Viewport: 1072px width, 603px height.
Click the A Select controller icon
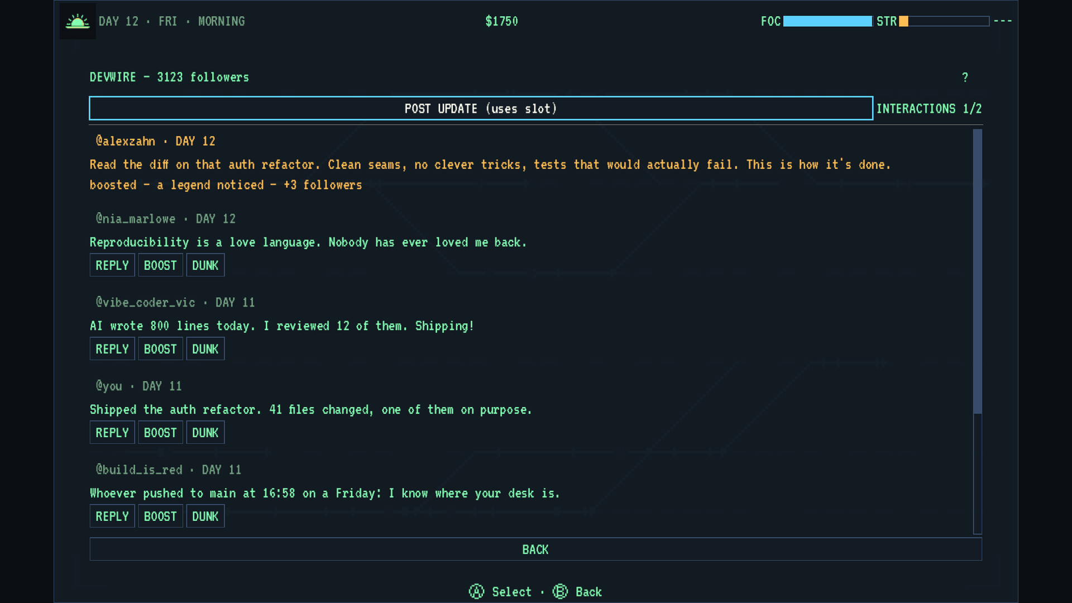[x=476, y=591]
